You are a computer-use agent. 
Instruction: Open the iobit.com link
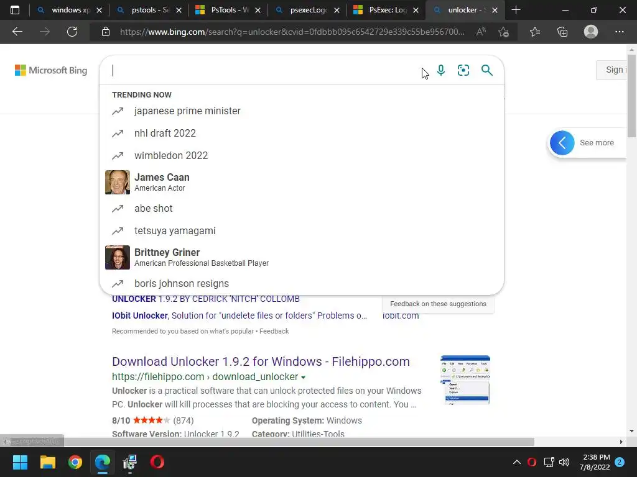(x=401, y=316)
